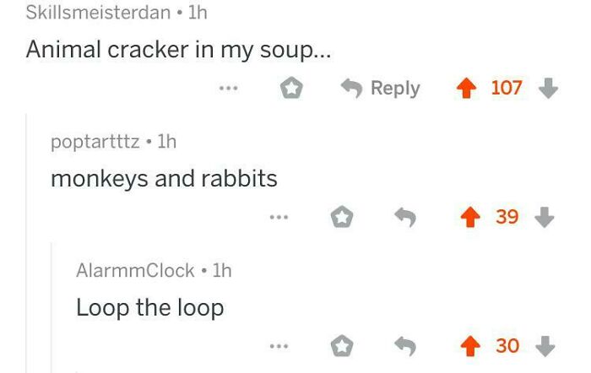
Task: Upvote Skillsmeisterdan's comment
Action: [467, 88]
